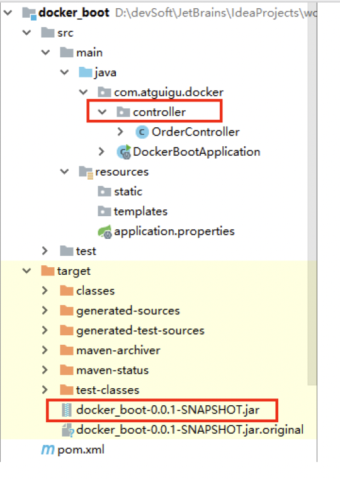The height and width of the screenshot is (479, 340).
Task: Click the docker_boot SNAPSHOT jar archive icon
Action: 67,410
